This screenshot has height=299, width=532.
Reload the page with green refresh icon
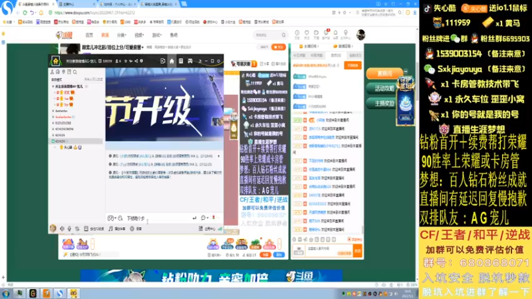(x=25, y=13)
